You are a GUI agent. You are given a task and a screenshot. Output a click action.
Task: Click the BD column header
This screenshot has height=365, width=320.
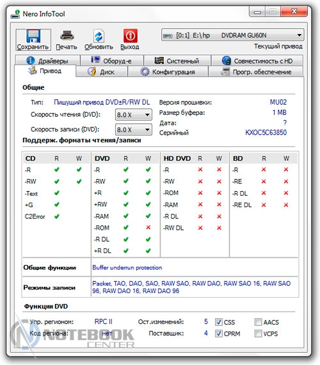pyautogui.click(x=237, y=158)
